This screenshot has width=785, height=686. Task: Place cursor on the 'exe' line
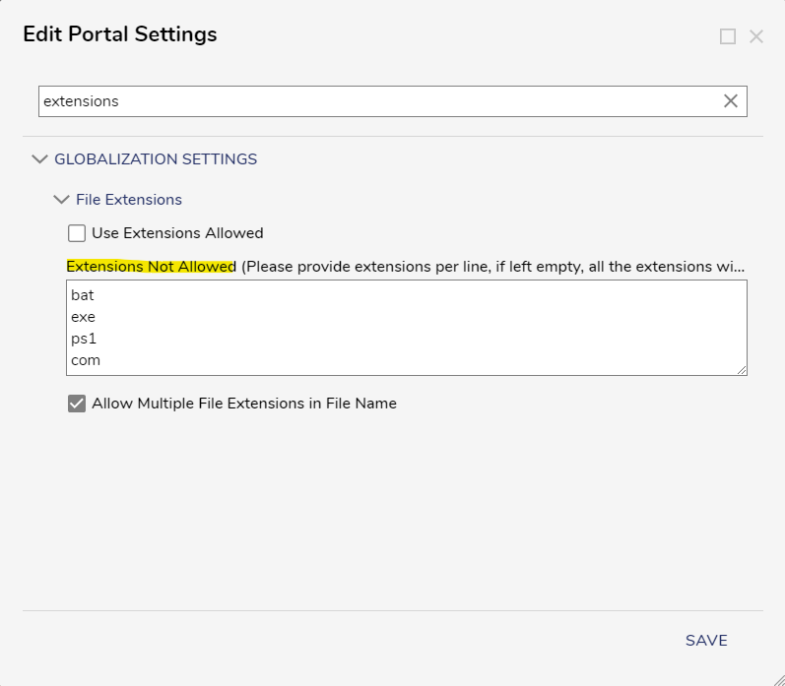click(83, 317)
